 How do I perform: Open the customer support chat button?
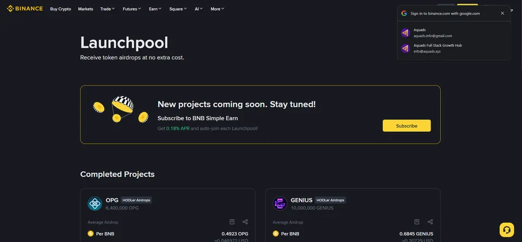pyautogui.click(x=507, y=230)
